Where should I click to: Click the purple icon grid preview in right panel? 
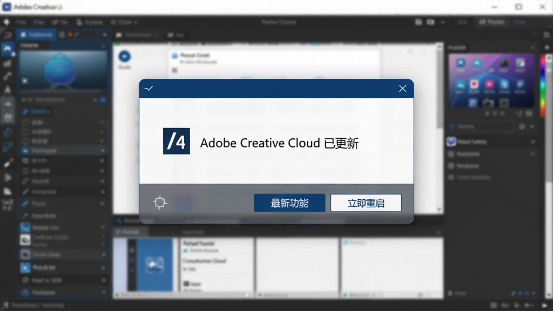(x=491, y=80)
